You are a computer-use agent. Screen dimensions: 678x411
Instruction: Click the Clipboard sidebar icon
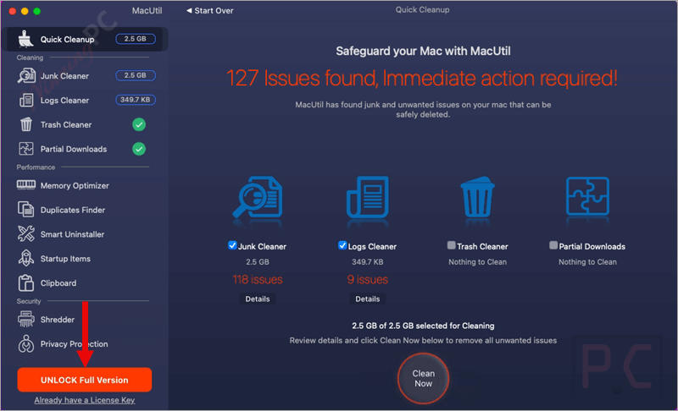[x=26, y=283]
